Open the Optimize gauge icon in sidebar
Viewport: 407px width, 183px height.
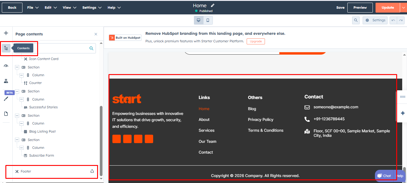coord(6,66)
